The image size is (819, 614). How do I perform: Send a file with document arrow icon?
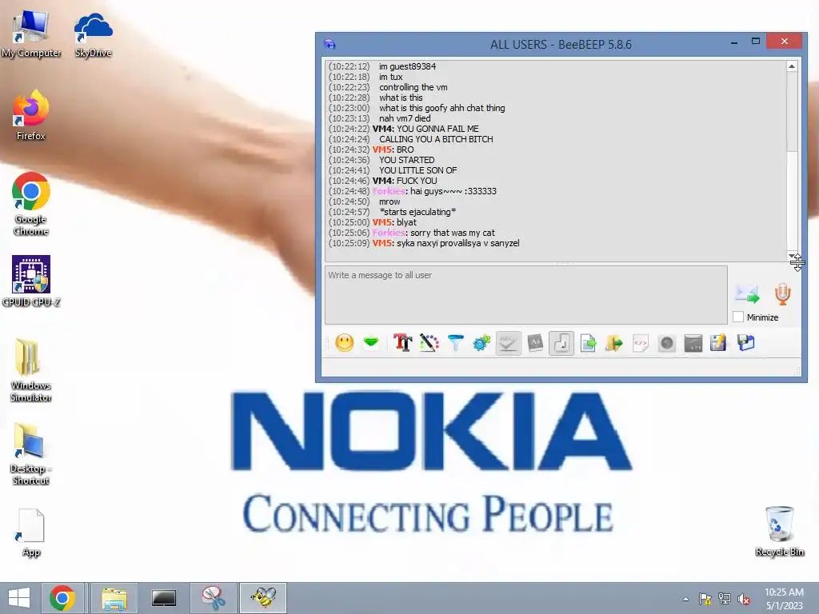coord(588,343)
